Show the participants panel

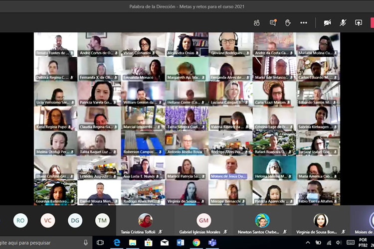[x=257, y=23]
